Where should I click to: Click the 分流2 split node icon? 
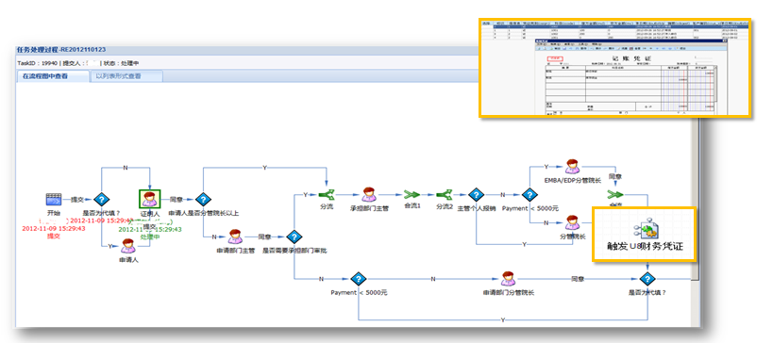[445, 195]
